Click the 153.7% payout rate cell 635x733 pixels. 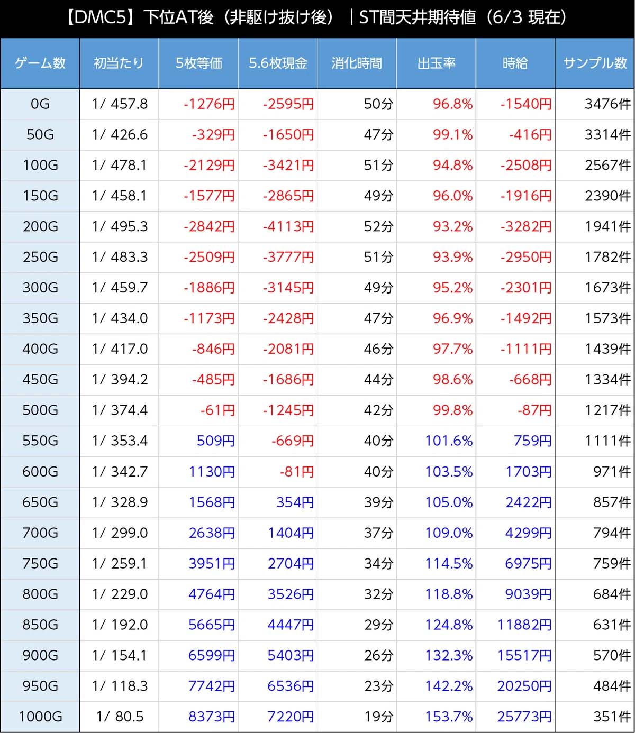[x=449, y=717]
